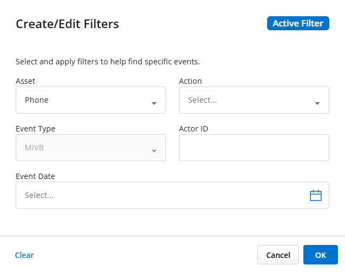Screen dimensions: 345x272
Task: Click the Active Filter badge
Action: click(298, 23)
